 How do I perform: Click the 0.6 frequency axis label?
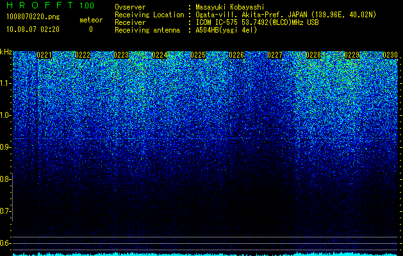click(5, 243)
